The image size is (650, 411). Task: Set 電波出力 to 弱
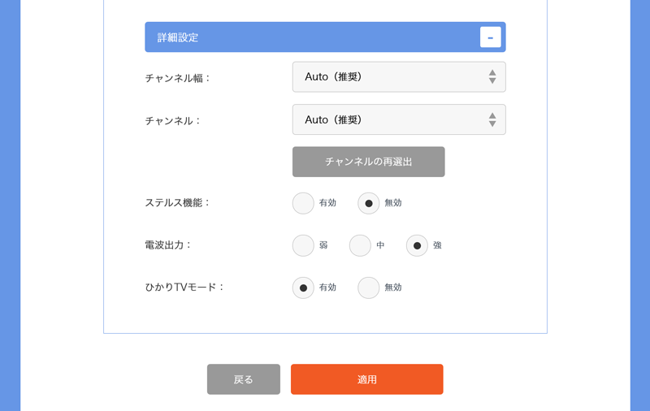303,245
